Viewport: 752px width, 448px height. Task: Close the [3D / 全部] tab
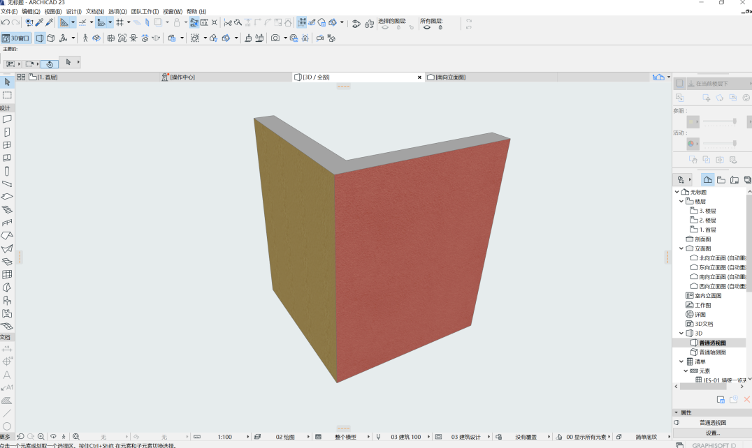tap(419, 77)
